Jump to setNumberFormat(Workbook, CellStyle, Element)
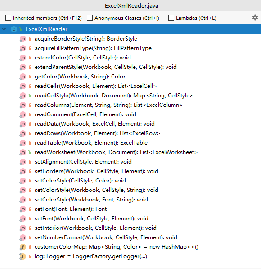 106,237
